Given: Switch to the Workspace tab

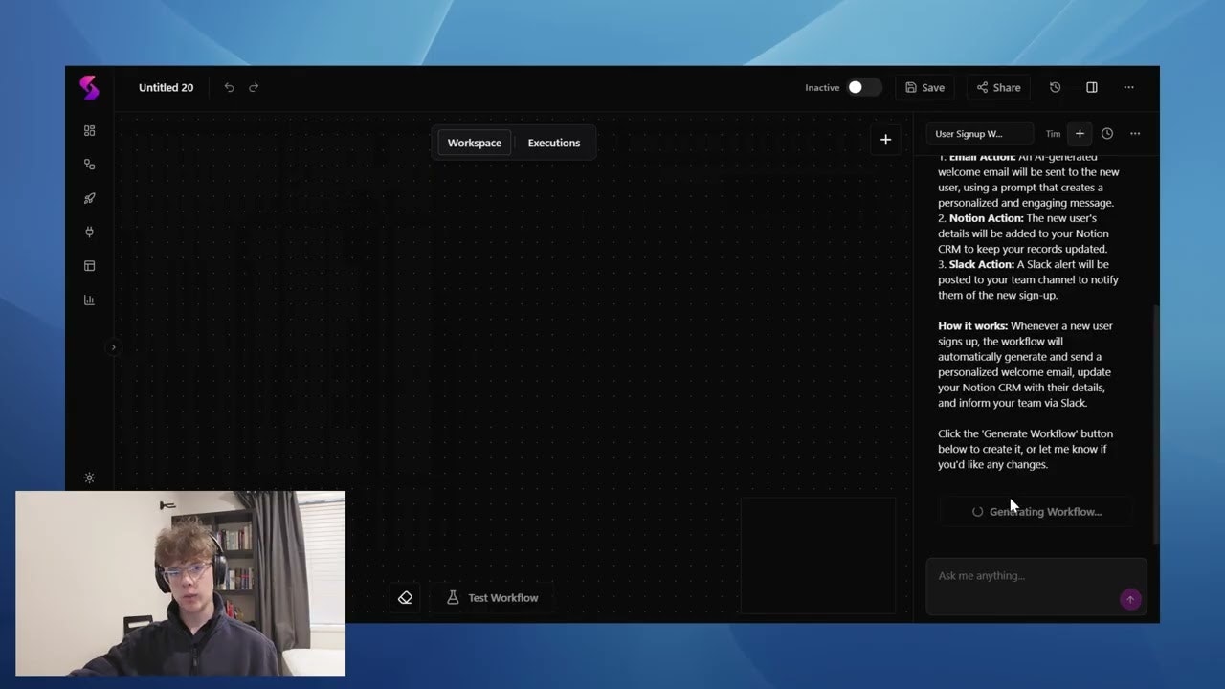Looking at the screenshot, I should [474, 143].
